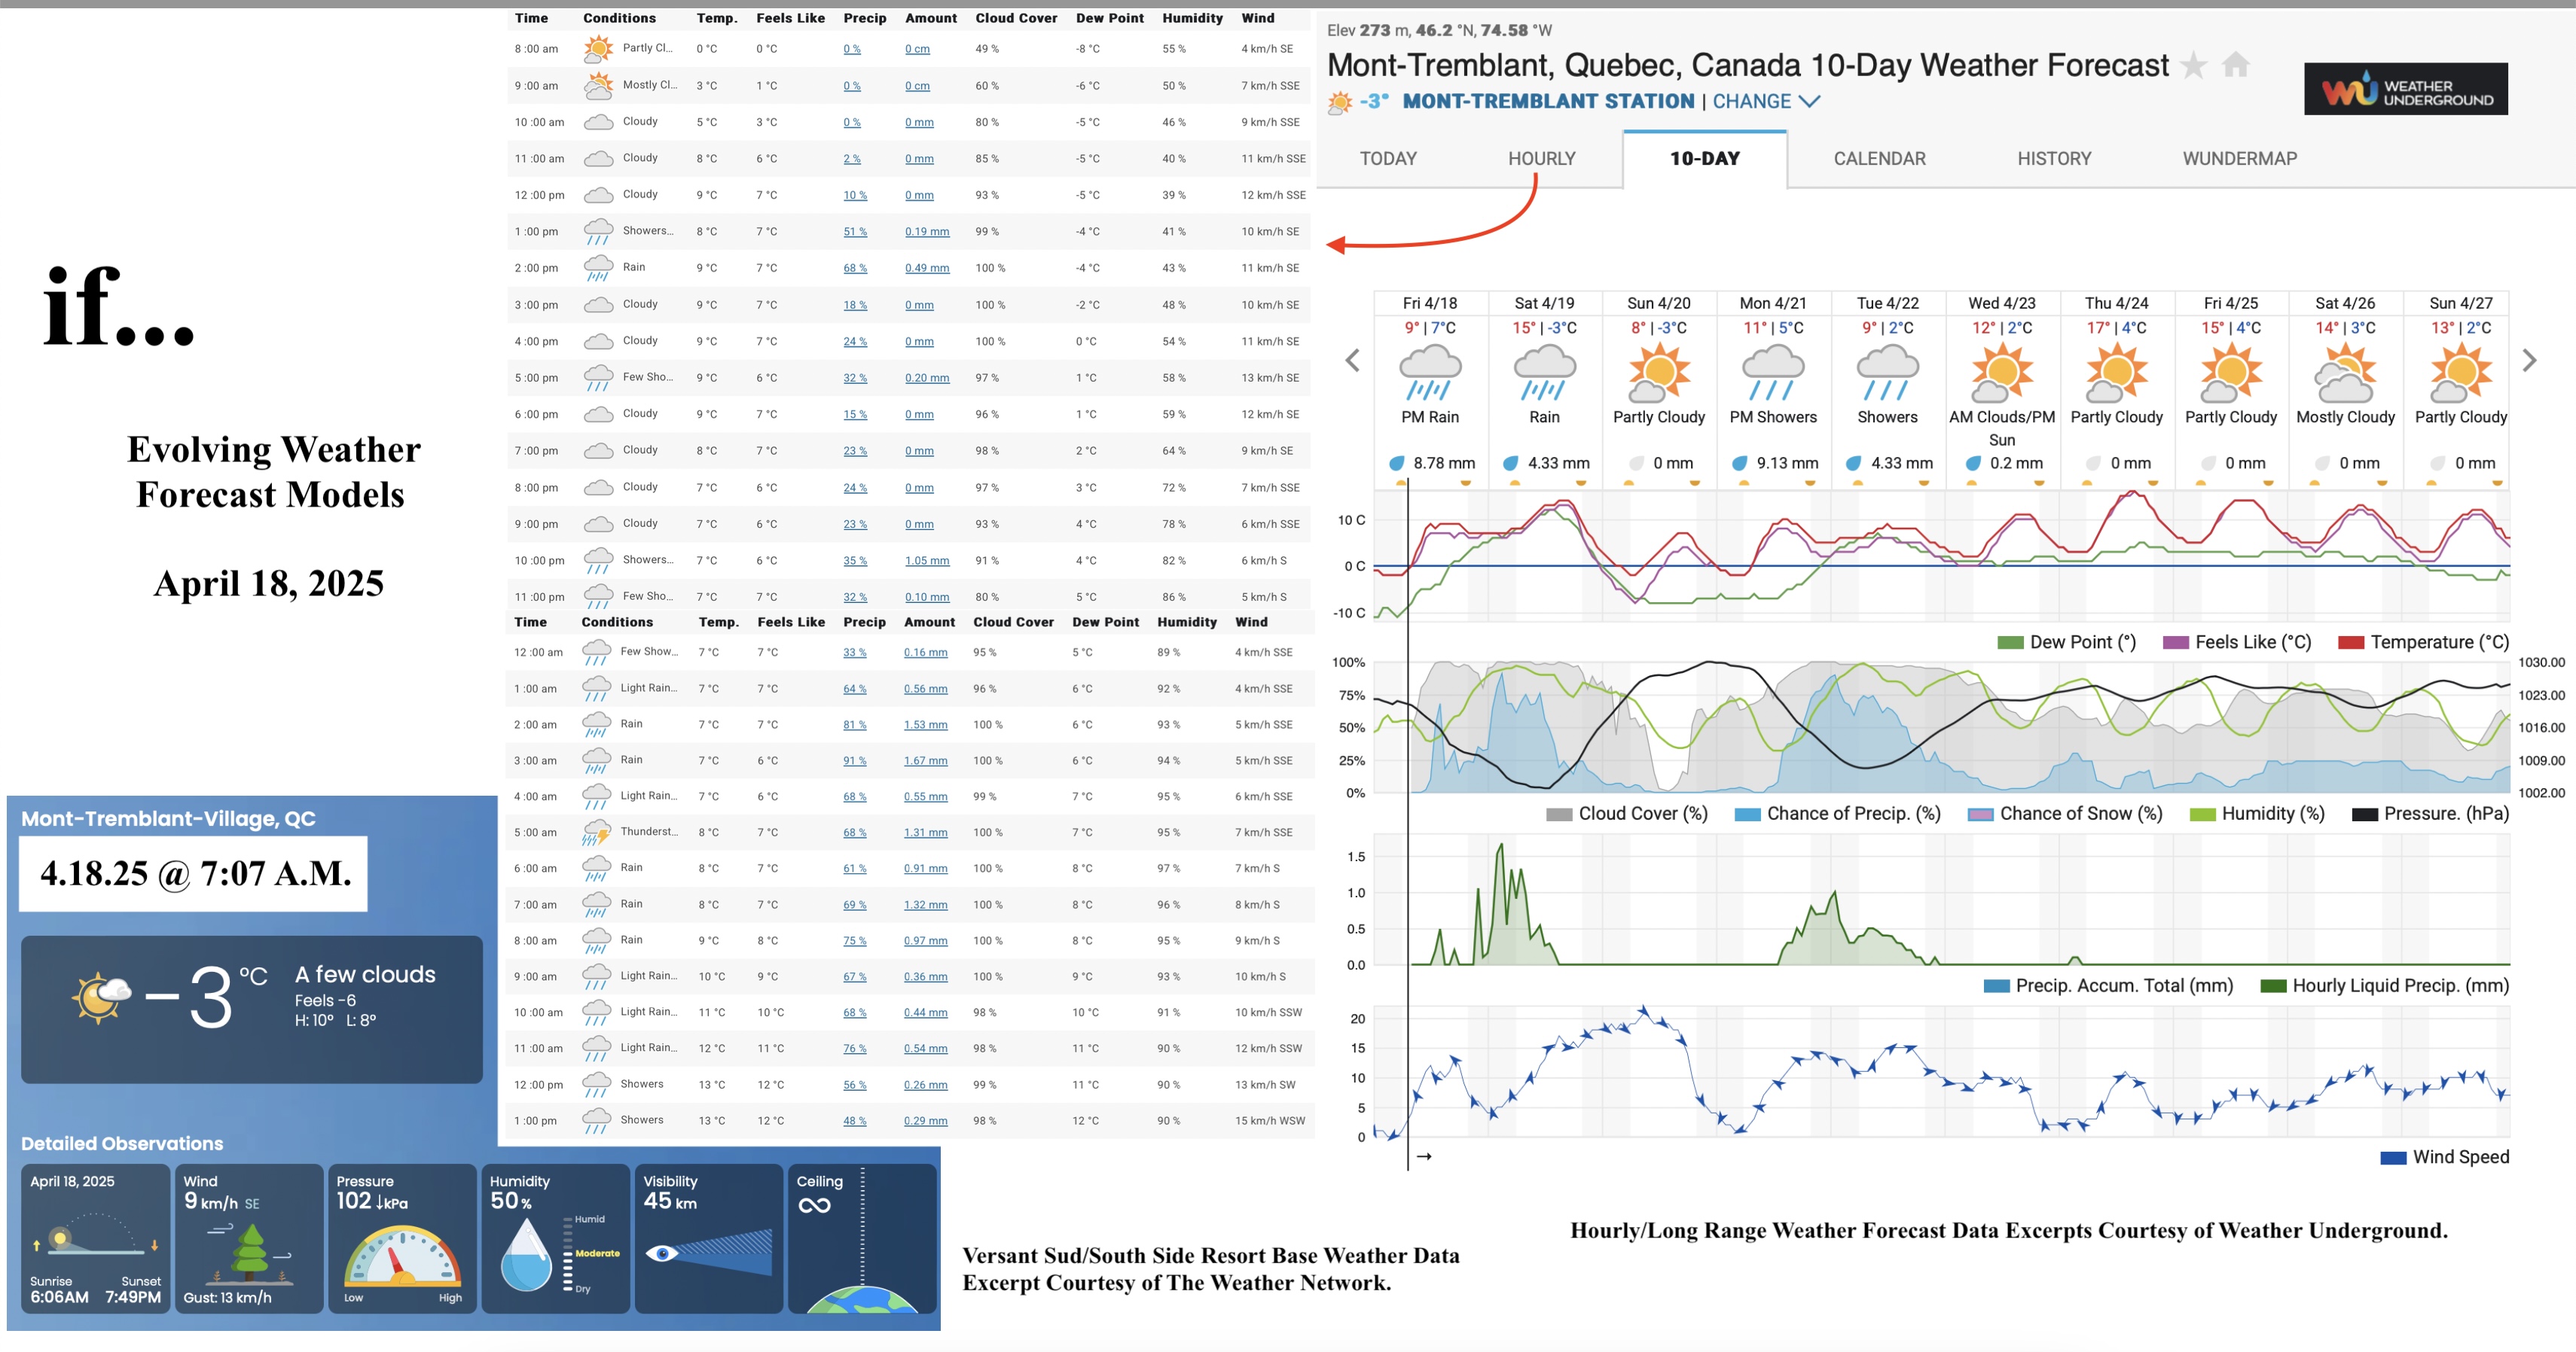
Task: Click the home icon beside forecast title
Action: click(2236, 66)
